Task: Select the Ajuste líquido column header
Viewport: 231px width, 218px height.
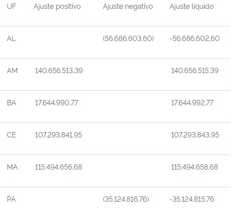Action: pos(191,7)
